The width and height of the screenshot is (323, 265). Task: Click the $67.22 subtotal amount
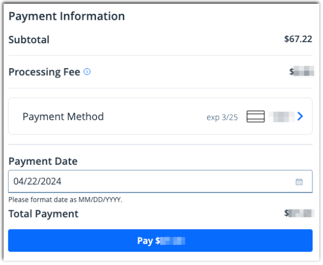(x=298, y=39)
